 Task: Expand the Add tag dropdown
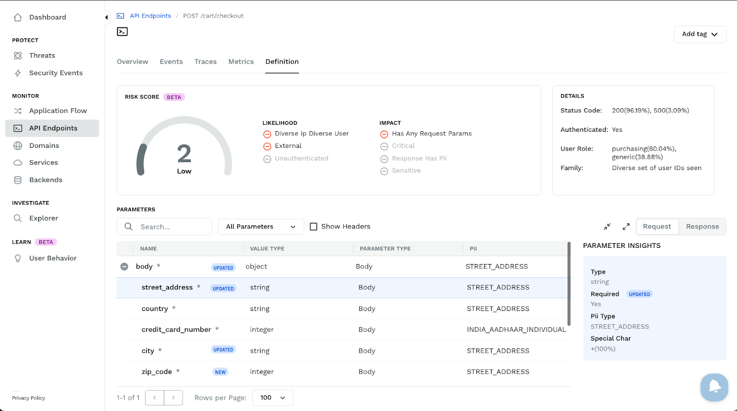(700, 34)
